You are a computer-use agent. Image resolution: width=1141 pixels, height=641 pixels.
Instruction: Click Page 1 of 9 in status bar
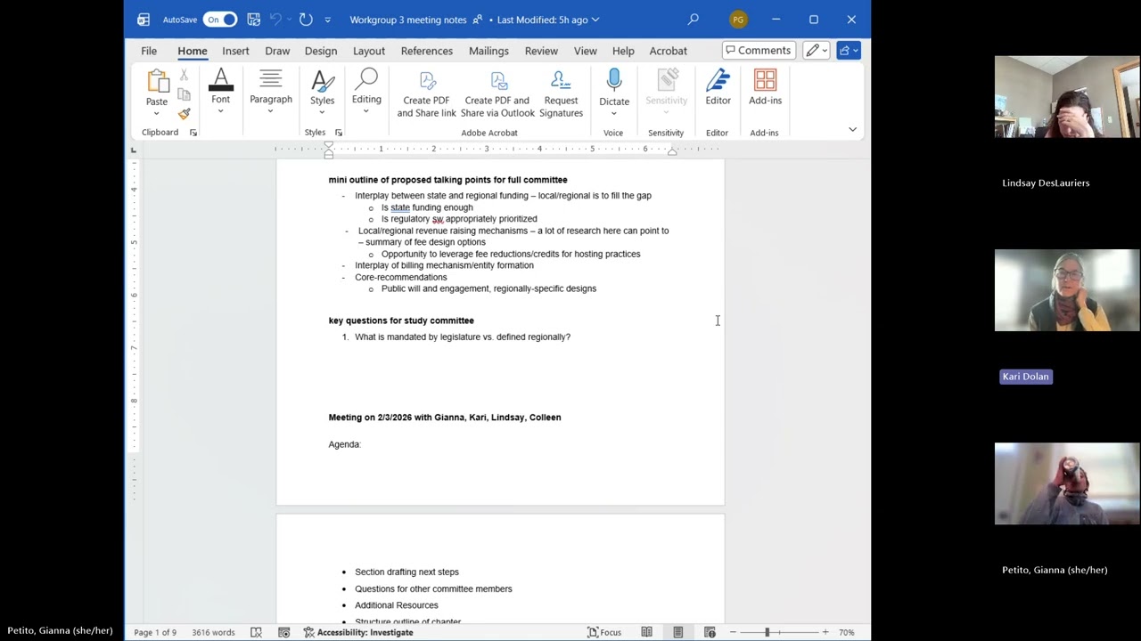tap(155, 632)
